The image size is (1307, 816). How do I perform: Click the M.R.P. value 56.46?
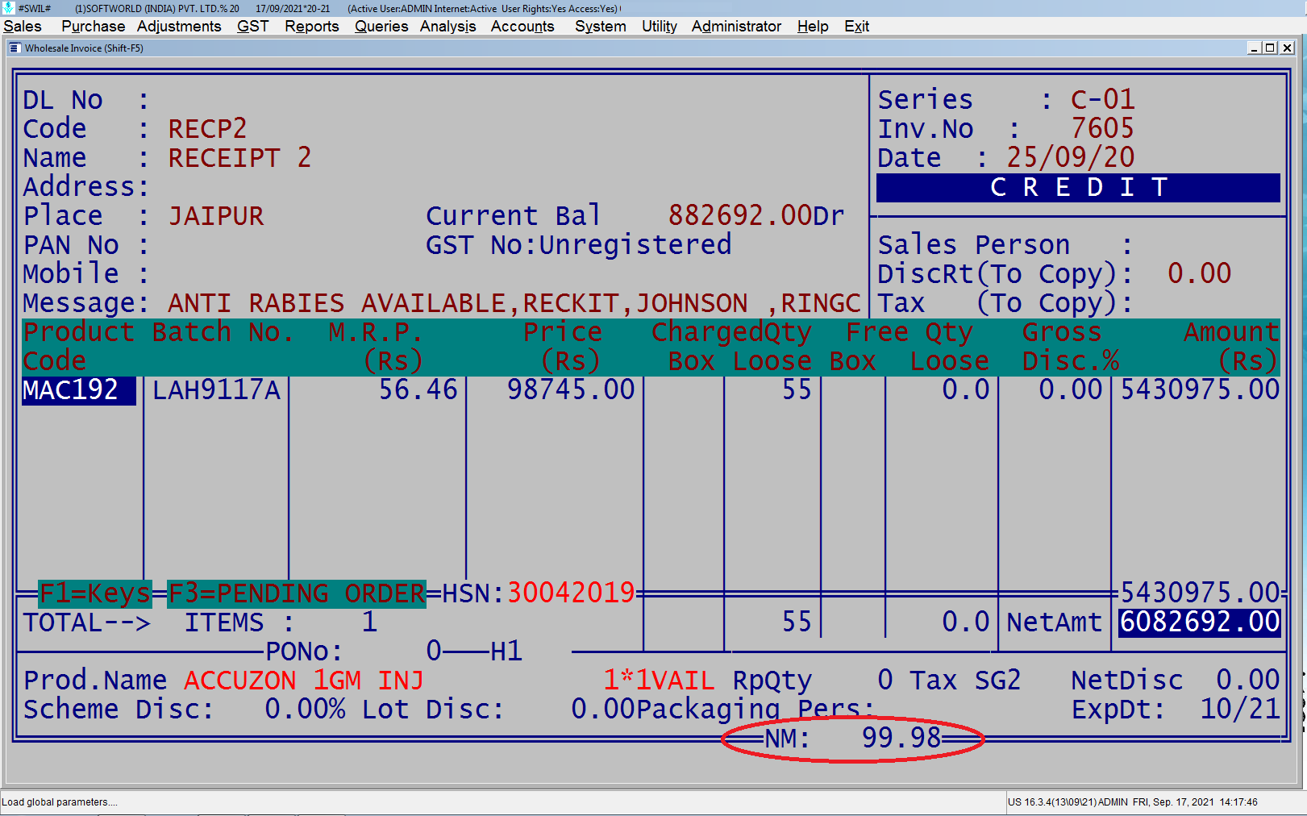(x=418, y=390)
